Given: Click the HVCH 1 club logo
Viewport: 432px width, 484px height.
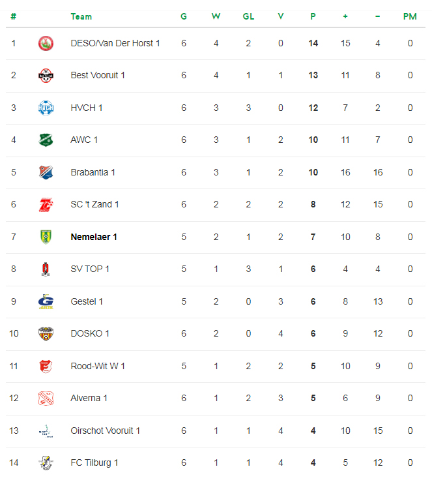Looking at the screenshot, I should point(46,108).
